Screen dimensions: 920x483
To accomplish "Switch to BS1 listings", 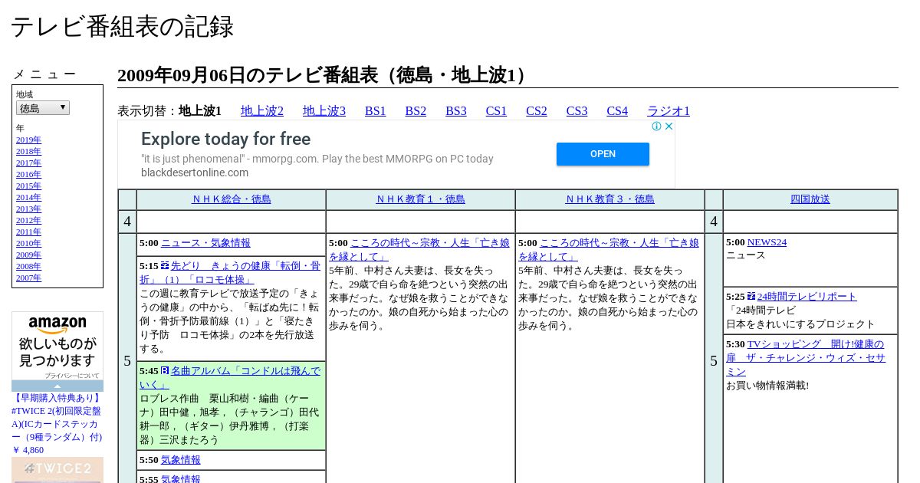I will [x=376, y=111].
